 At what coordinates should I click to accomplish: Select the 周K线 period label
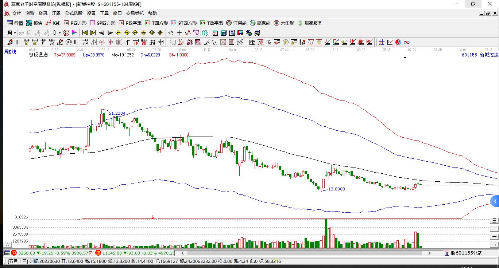pos(10,52)
